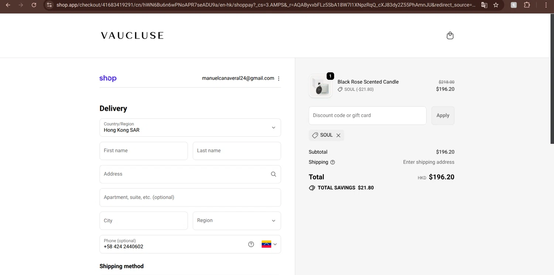Click the Shop Pay logo
554x275 pixels.
108,78
